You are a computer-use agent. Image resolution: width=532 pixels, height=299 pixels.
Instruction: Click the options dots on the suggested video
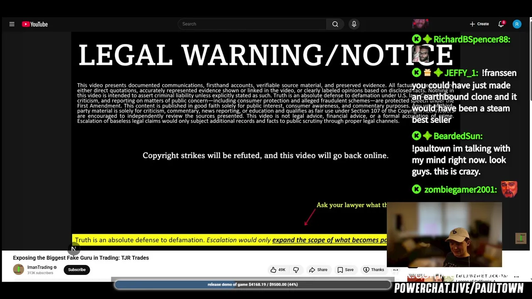[x=516, y=277]
